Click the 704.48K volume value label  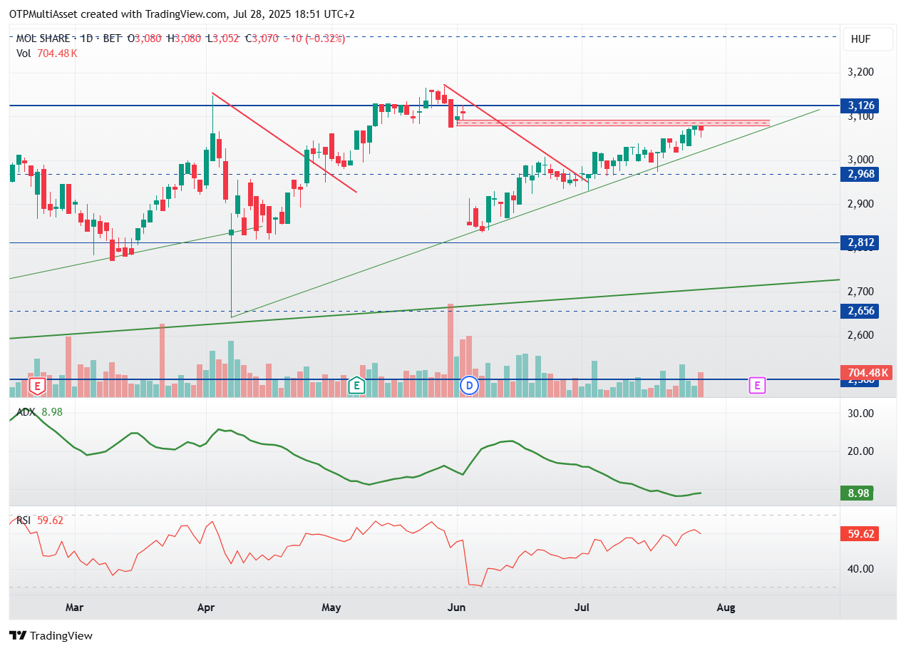tap(868, 372)
